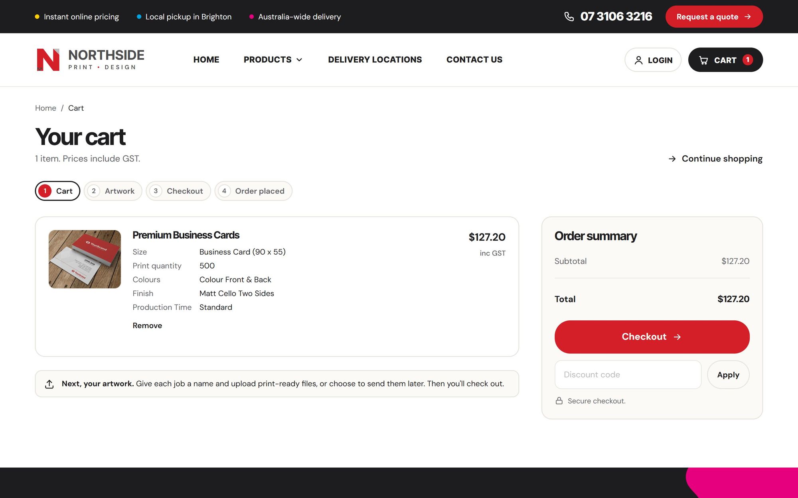798x498 pixels.
Task: Click the Discount code input field
Action: 628,374
